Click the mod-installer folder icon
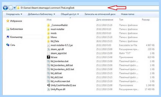Screen dimensions: 161x97 (x=48, y=29)
